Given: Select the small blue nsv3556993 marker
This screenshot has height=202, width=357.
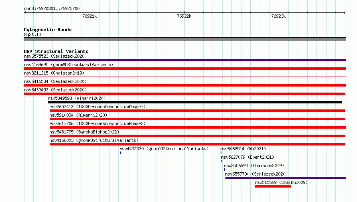Looking at the screenshot, I should [225, 170].
